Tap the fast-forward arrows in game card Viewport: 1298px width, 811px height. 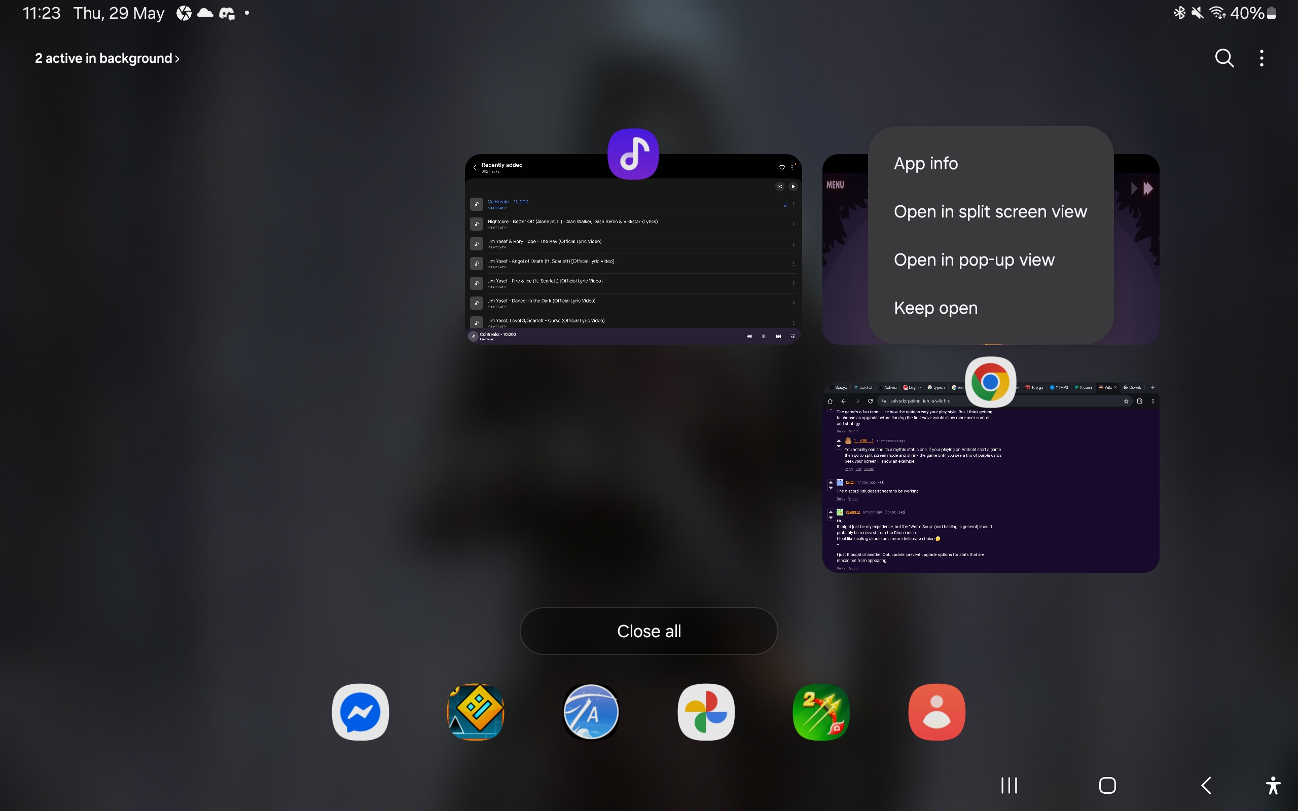coord(1148,188)
